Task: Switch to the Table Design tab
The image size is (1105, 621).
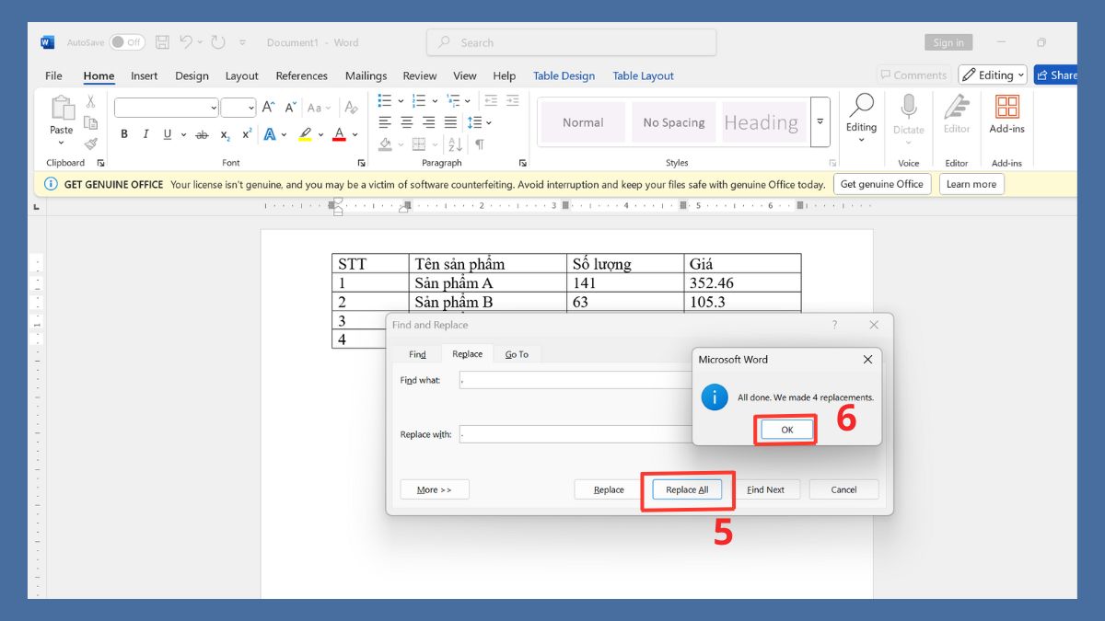Action: tap(564, 75)
